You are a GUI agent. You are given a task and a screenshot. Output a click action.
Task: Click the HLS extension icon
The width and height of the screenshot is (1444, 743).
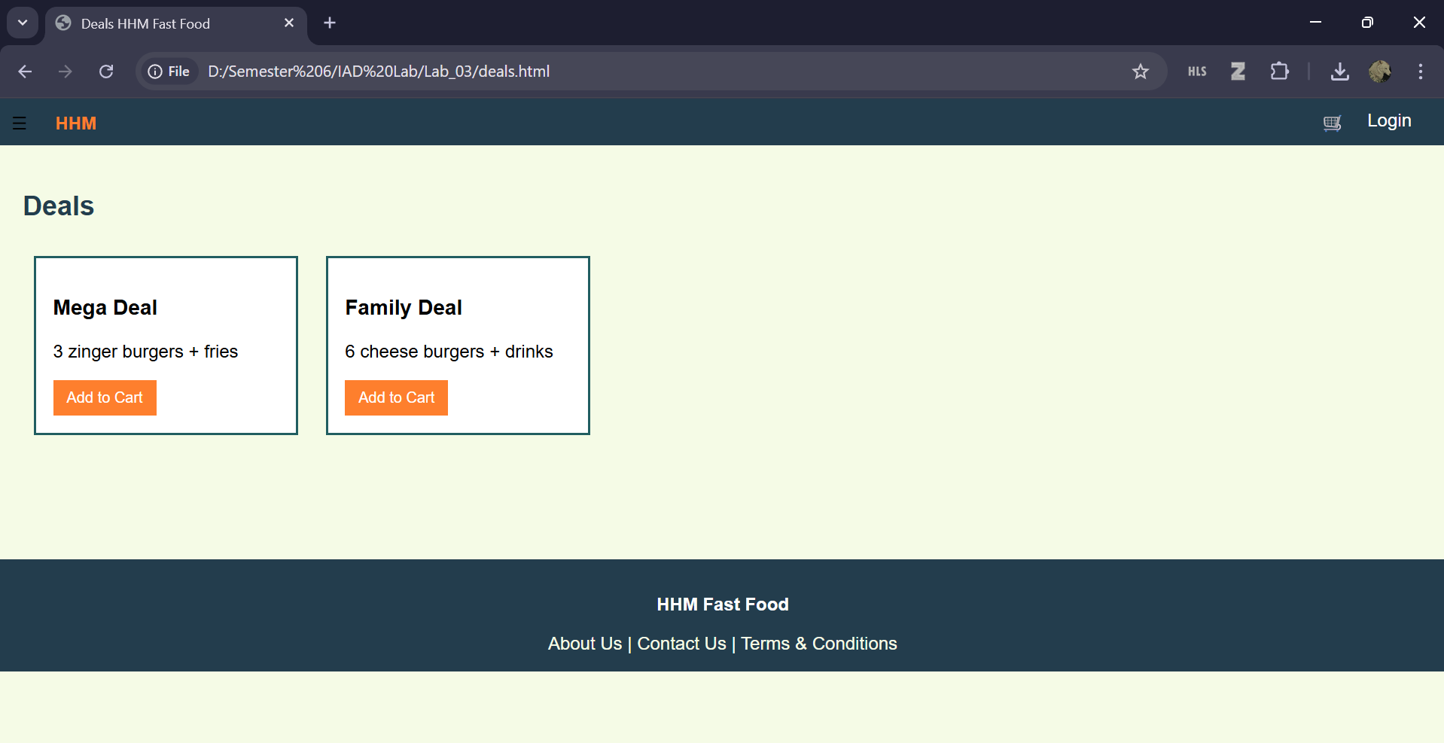pyautogui.click(x=1196, y=72)
